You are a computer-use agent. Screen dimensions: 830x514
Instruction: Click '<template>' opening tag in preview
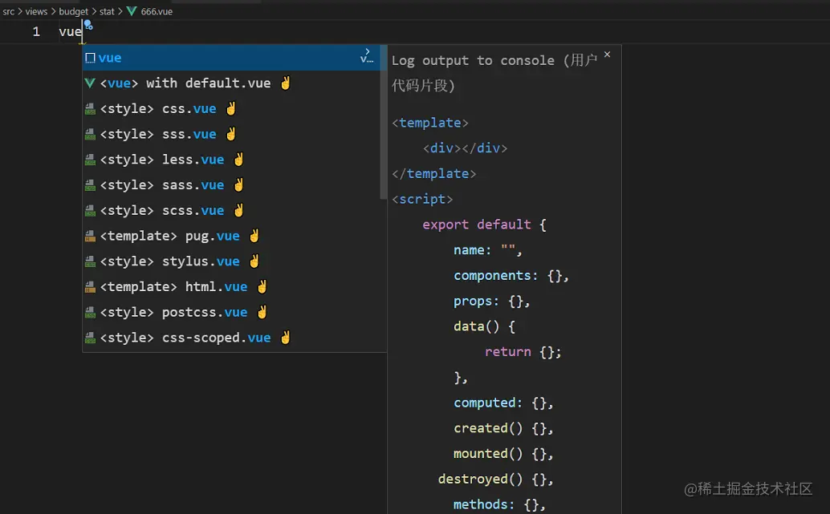[x=429, y=123]
